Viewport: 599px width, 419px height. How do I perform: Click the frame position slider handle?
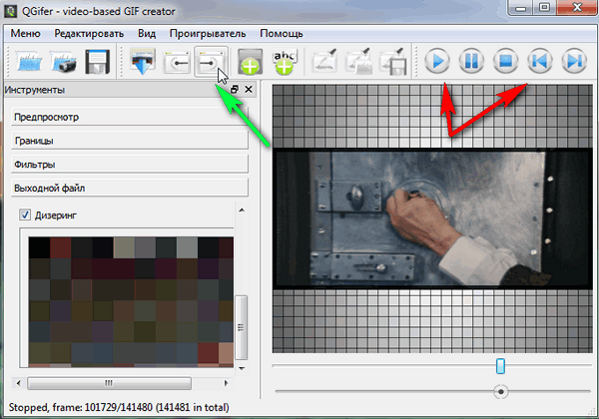pos(500,366)
